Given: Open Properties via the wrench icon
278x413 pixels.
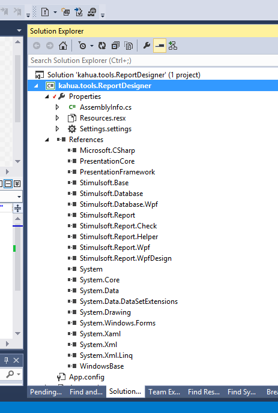Looking at the screenshot, I should point(147,46).
